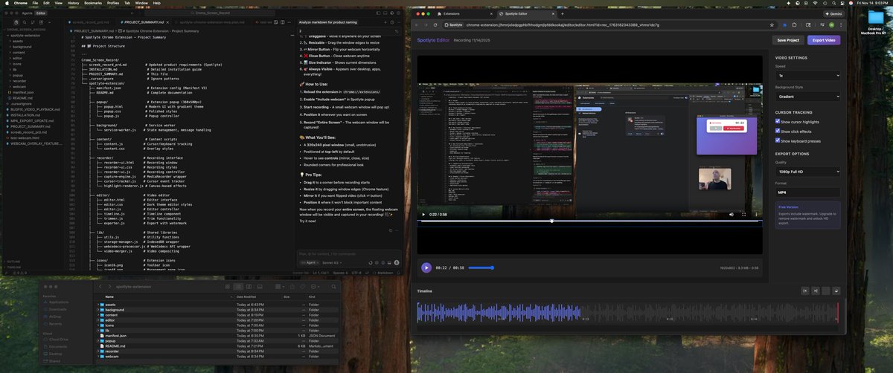The width and height of the screenshot is (893, 373).
Task: Click the rightmost icon button in the Timeline header
Action: pos(836,291)
